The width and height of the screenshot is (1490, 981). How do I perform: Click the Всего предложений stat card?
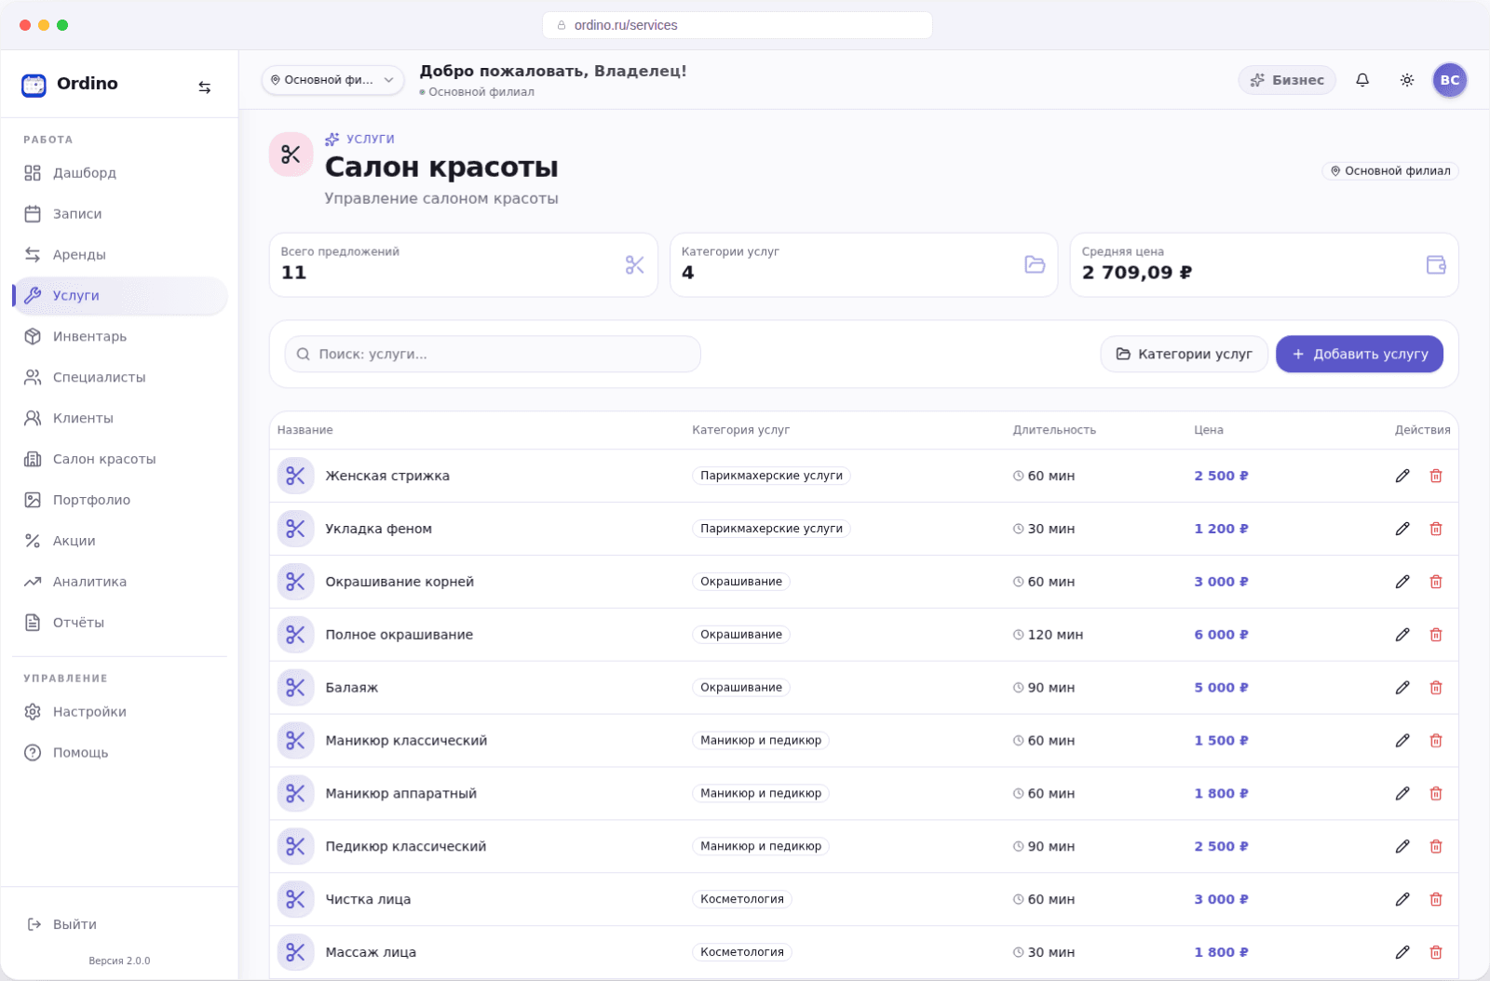pyautogui.click(x=464, y=265)
